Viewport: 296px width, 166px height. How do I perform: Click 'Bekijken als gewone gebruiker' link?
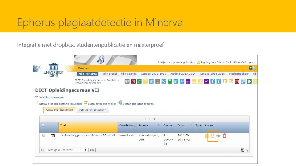[176, 62]
